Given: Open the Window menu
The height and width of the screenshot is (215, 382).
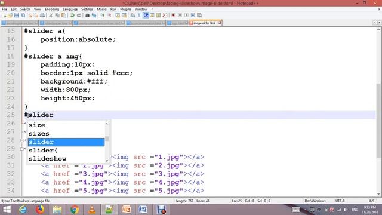Looking at the screenshot, I should [x=141, y=10].
